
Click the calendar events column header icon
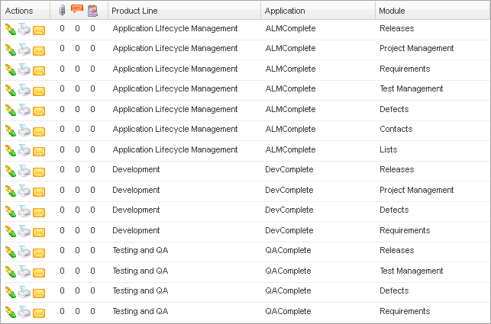[x=92, y=11]
